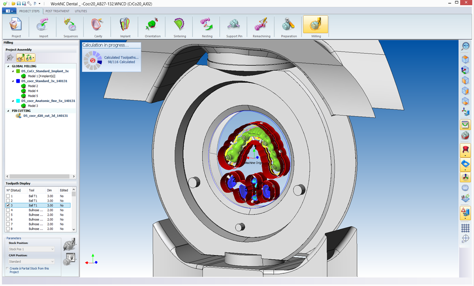Collapse the D5_cocr_Standard_3x_140131 node
The height and width of the screenshot is (286, 474).
coord(13,81)
